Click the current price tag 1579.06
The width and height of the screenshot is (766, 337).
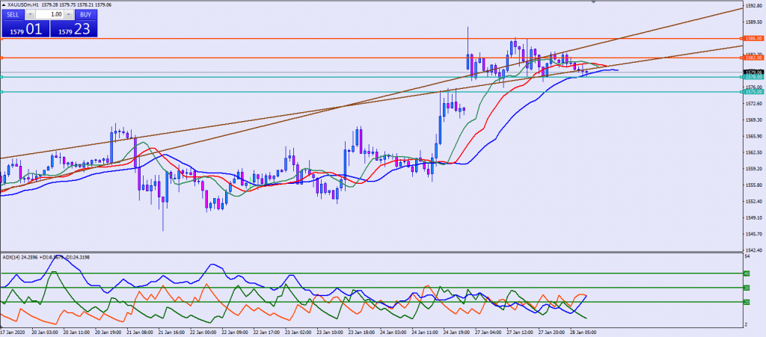pyautogui.click(x=753, y=72)
